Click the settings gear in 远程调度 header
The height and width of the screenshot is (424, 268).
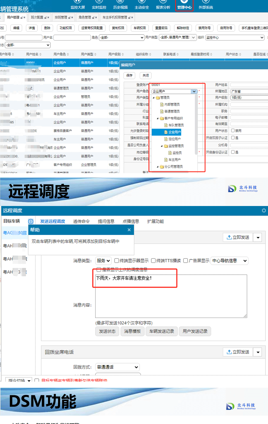264,210
